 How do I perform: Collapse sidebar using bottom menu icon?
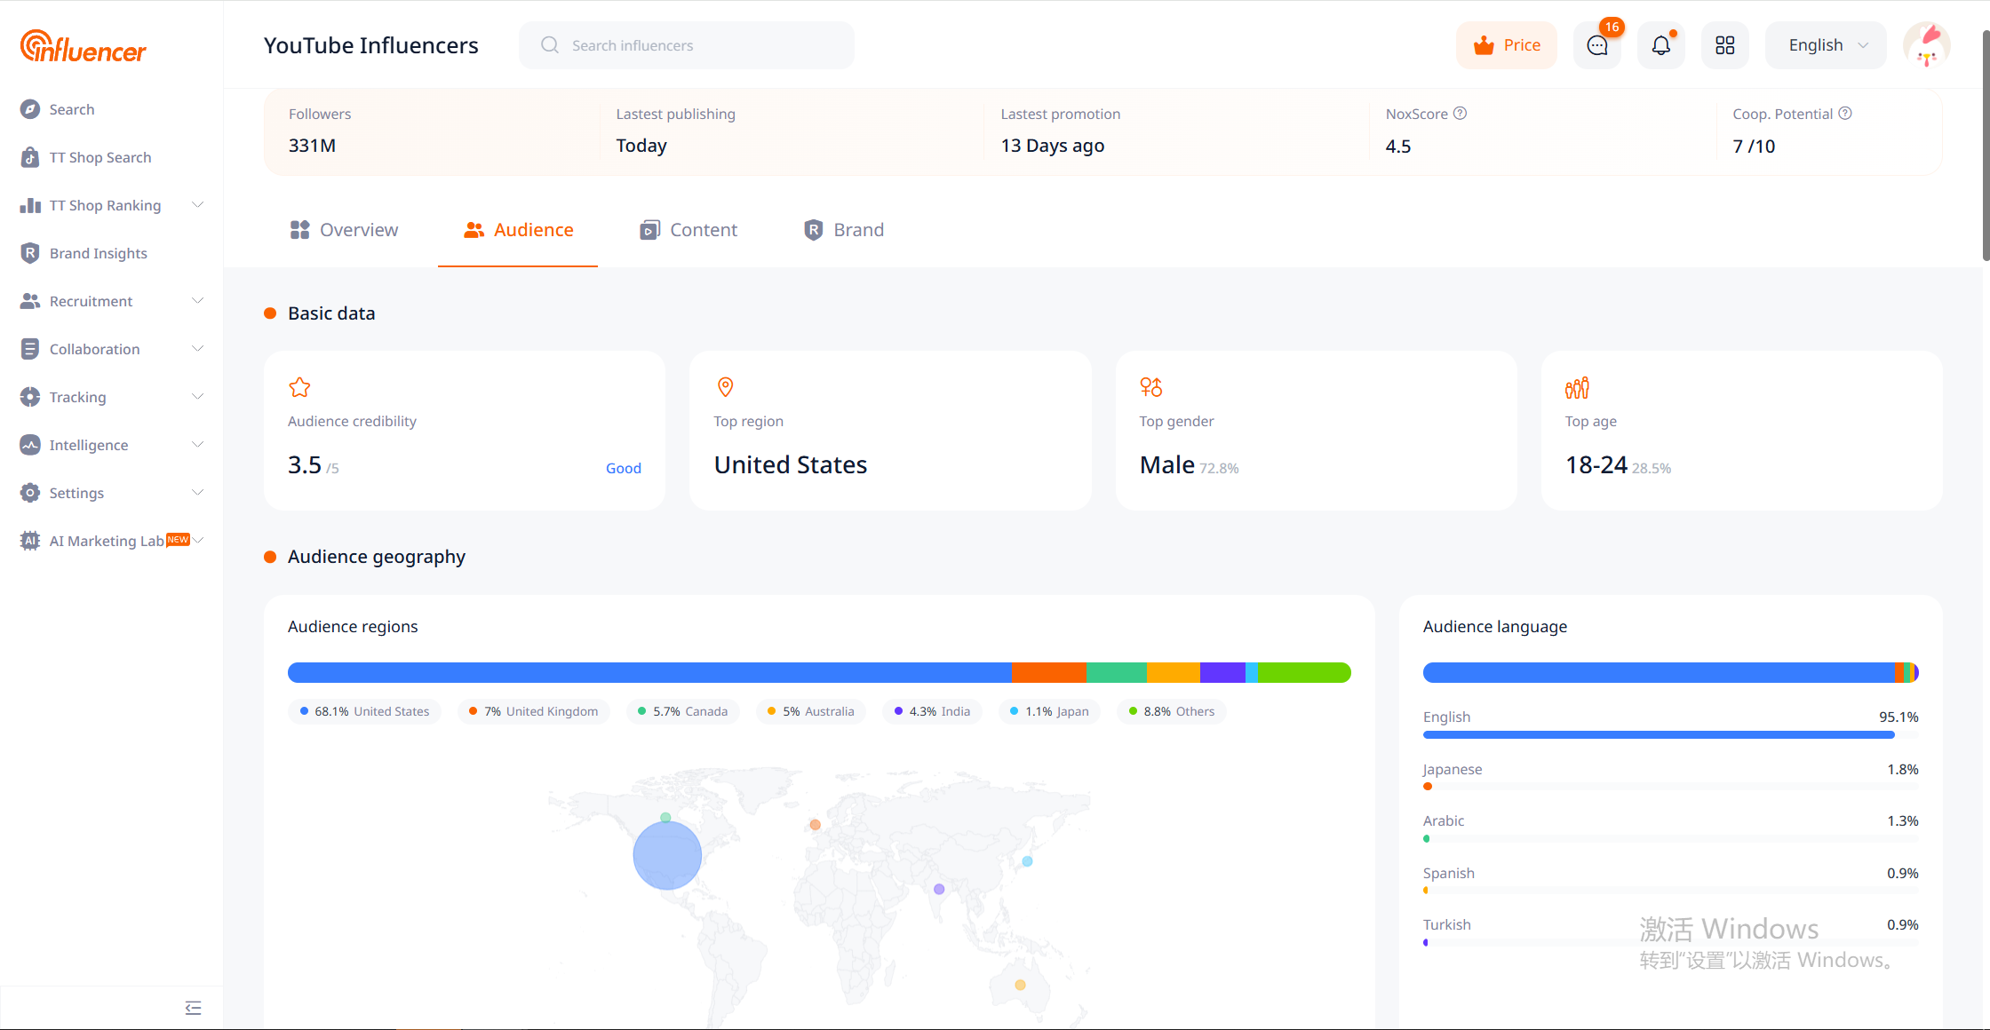pos(193,1008)
